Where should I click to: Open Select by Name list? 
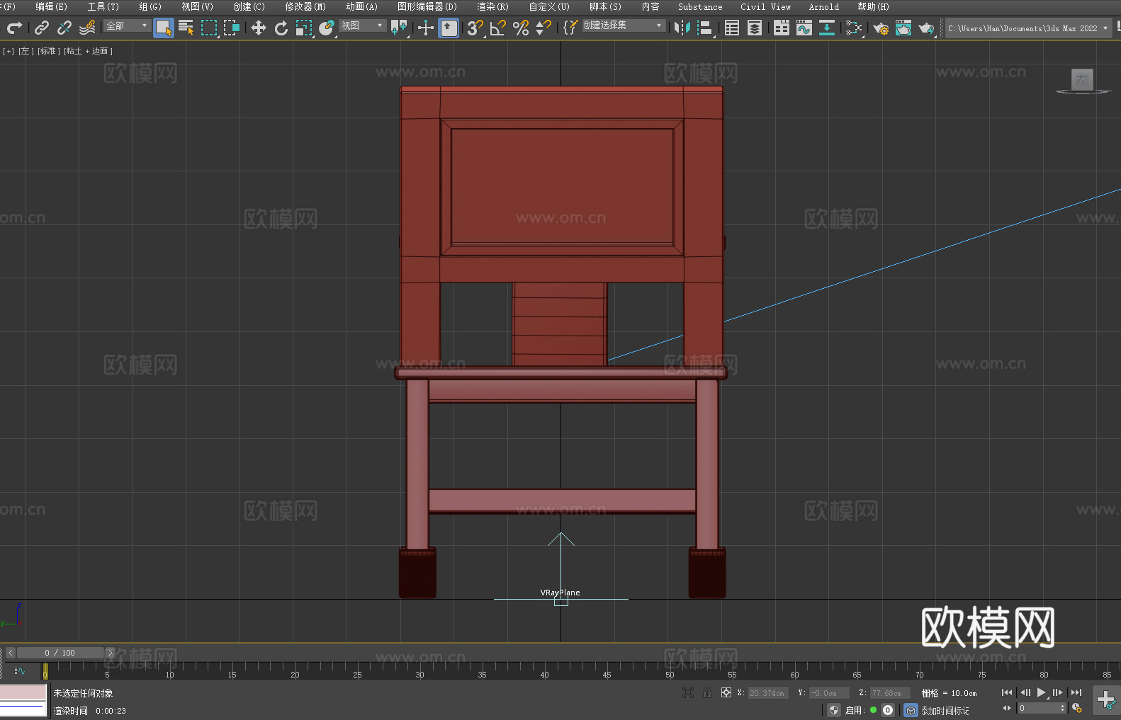click(186, 28)
